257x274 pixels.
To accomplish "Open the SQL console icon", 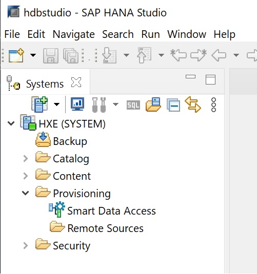I will pos(133,105).
